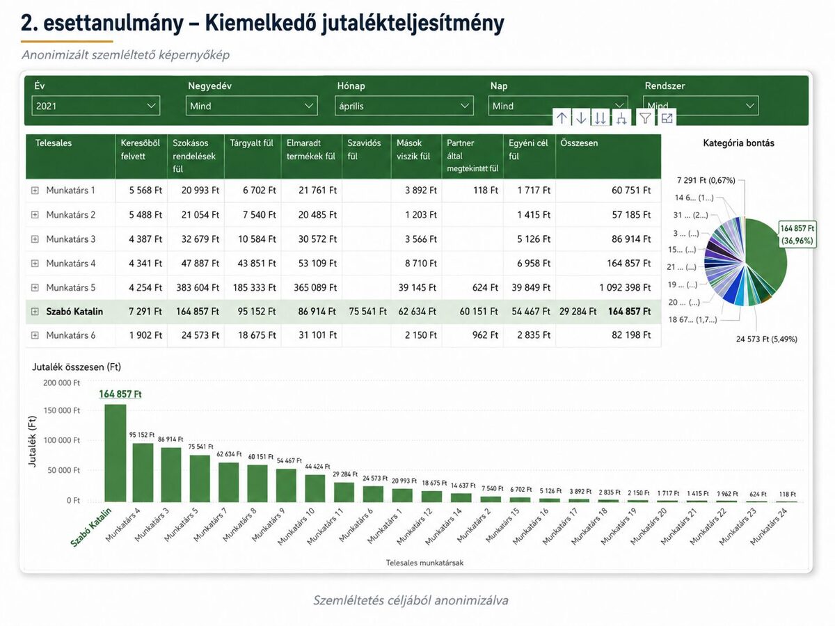Sort by Egyéni cél fül header
This screenshot has width=835, height=626.
pyautogui.click(x=530, y=156)
